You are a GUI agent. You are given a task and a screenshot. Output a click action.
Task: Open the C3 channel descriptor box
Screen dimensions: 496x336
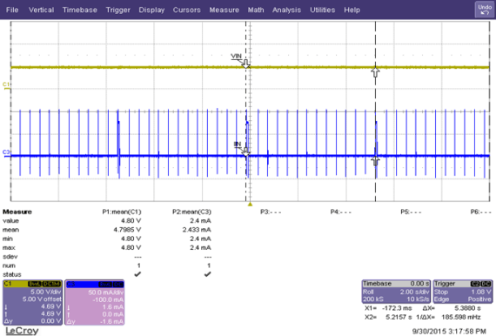(95, 302)
